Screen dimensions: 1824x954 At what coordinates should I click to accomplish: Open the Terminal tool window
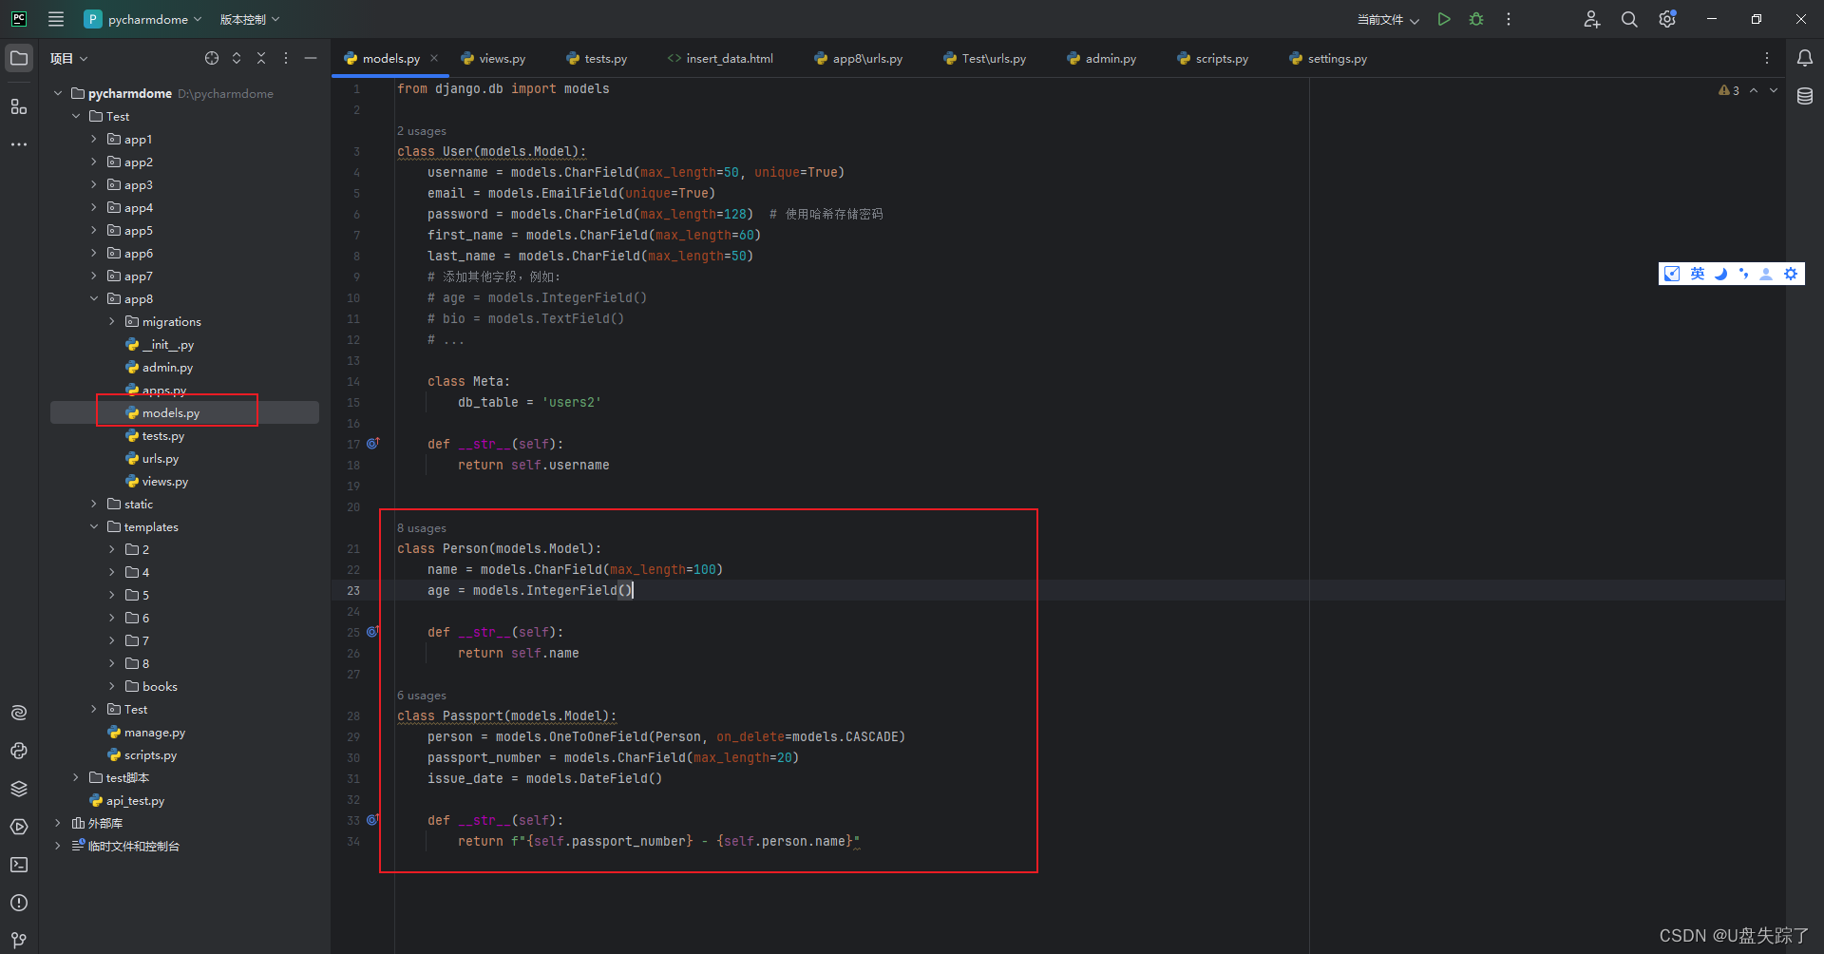click(19, 865)
